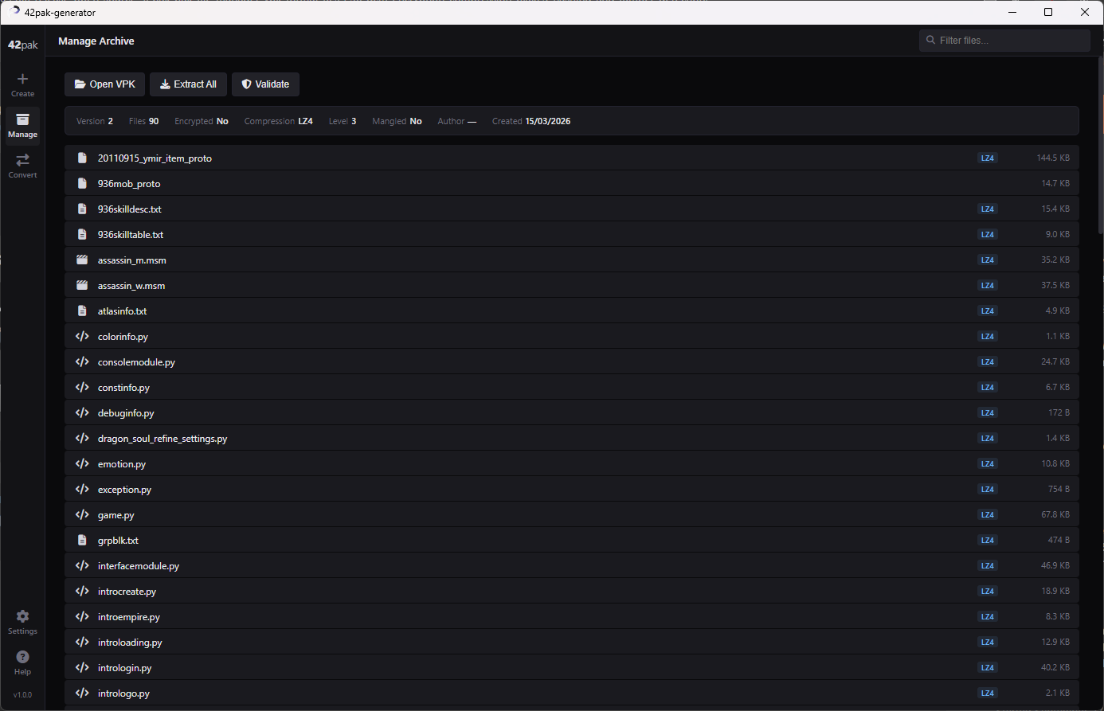Screen dimensions: 1104x711
Task: Click the v1.0.0 version label
Action: pyautogui.click(x=22, y=695)
